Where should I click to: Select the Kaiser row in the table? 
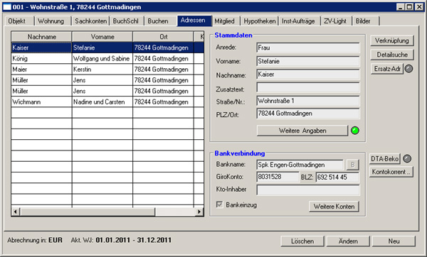[x=107, y=48]
